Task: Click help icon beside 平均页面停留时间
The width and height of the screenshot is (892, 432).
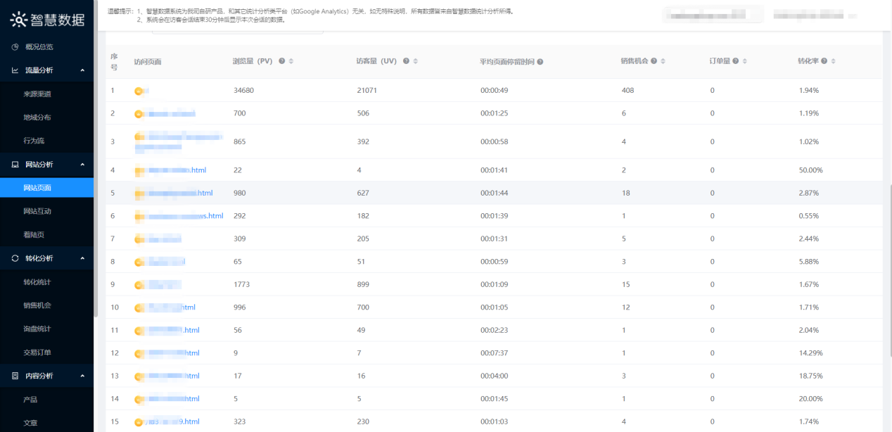Action: 540,62
